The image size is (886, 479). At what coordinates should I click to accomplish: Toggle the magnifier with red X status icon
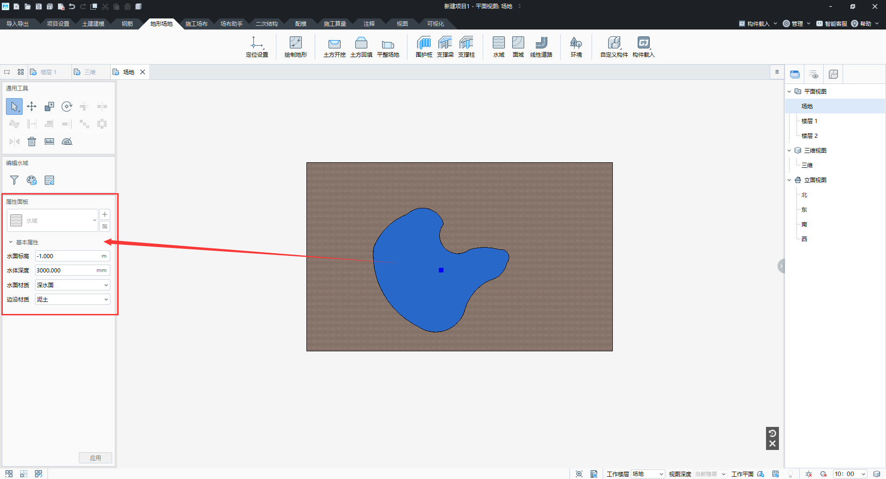pyautogui.click(x=823, y=474)
